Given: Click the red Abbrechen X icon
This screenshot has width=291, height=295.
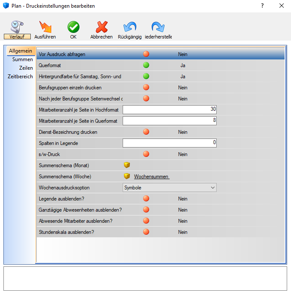Looking at the screenshot, I should (101, 27).
